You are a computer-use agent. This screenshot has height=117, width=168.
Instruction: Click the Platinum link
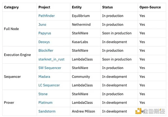coord(45,102)
